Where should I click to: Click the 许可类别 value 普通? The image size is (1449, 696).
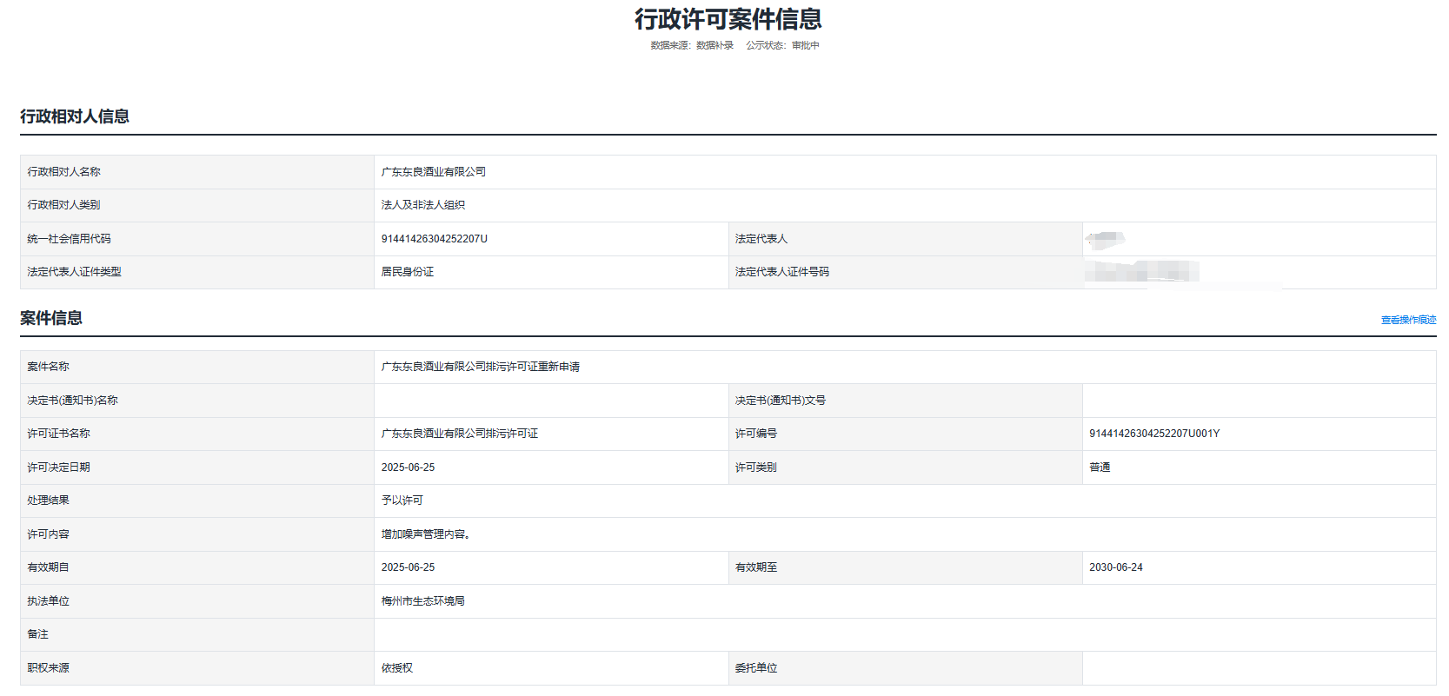(1100, 467)
